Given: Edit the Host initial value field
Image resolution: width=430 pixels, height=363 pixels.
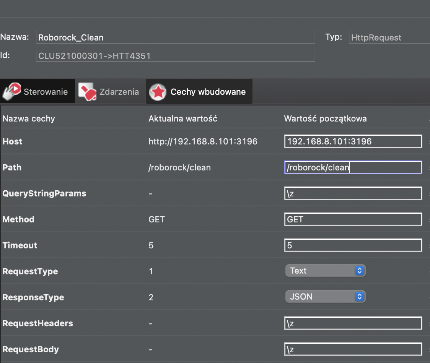Looking at the screenshot, I should coord(353,141).
